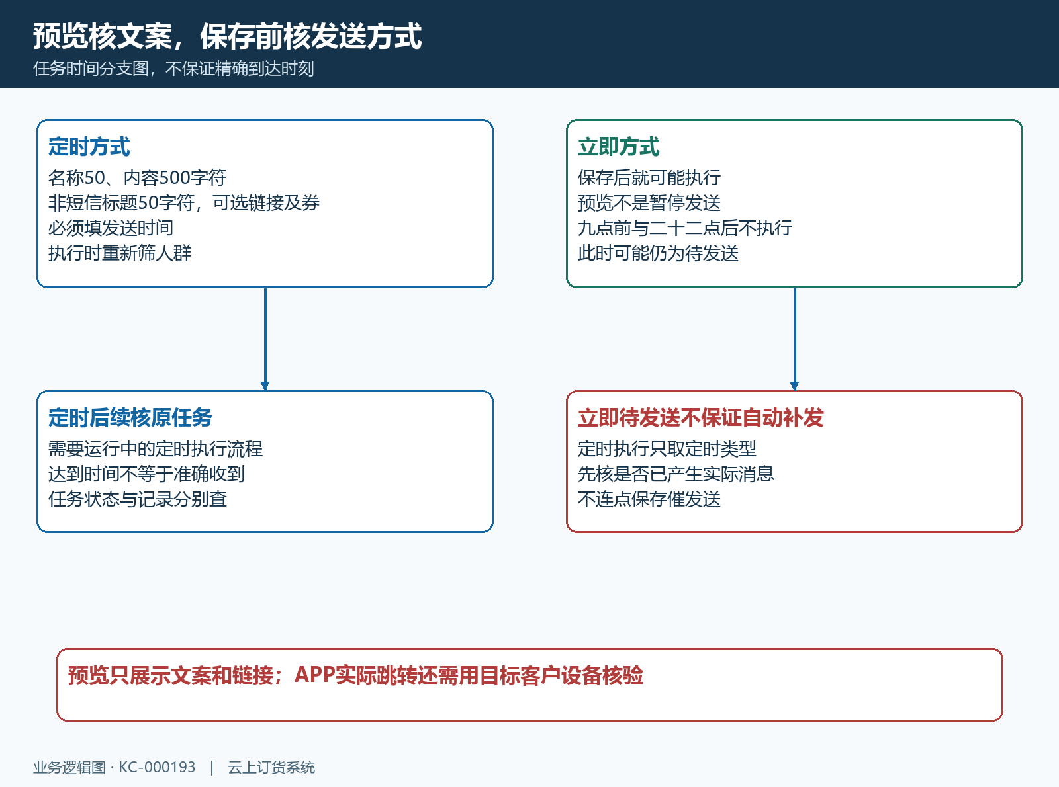The width and height of the screenshot is (1059, 787).
Task: Select the line 名称50、内容500字符
Action: pos(138,177)
